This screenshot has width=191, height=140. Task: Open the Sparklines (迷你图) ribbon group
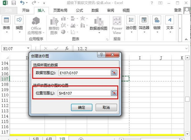coord(131,24)
